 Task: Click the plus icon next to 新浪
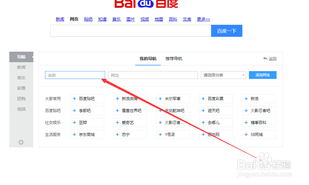pyautogui.click(x=246, y=99)
